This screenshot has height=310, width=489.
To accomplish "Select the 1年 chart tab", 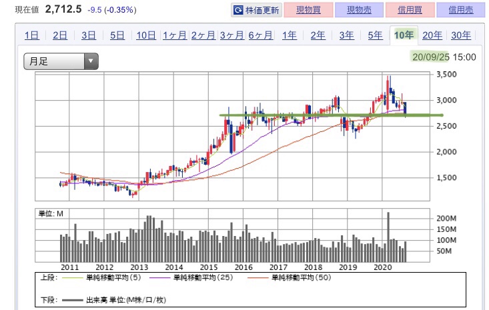I will tap(289, 36).
